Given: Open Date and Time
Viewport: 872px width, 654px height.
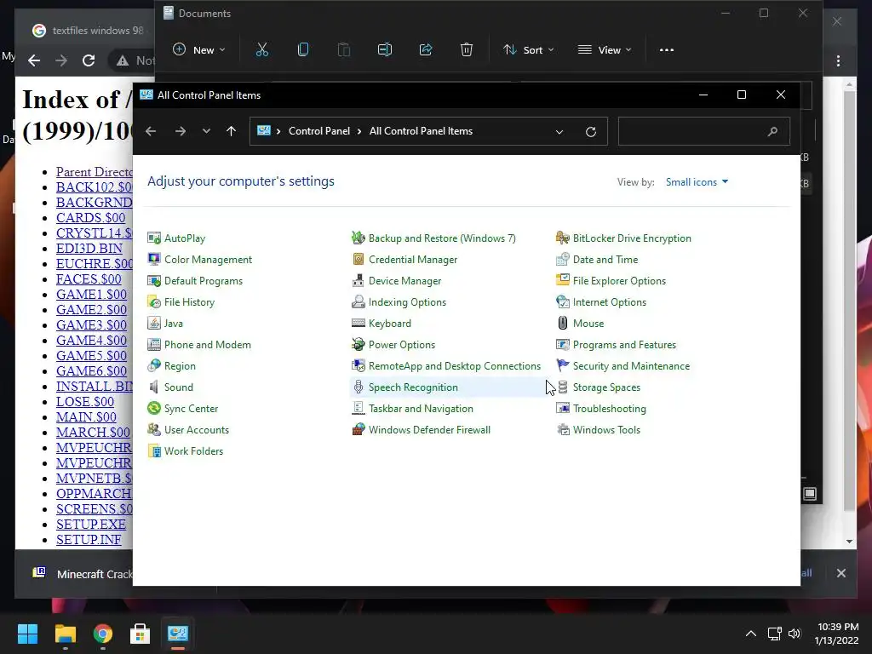Looking at the screenshot, I should [597, 260].
